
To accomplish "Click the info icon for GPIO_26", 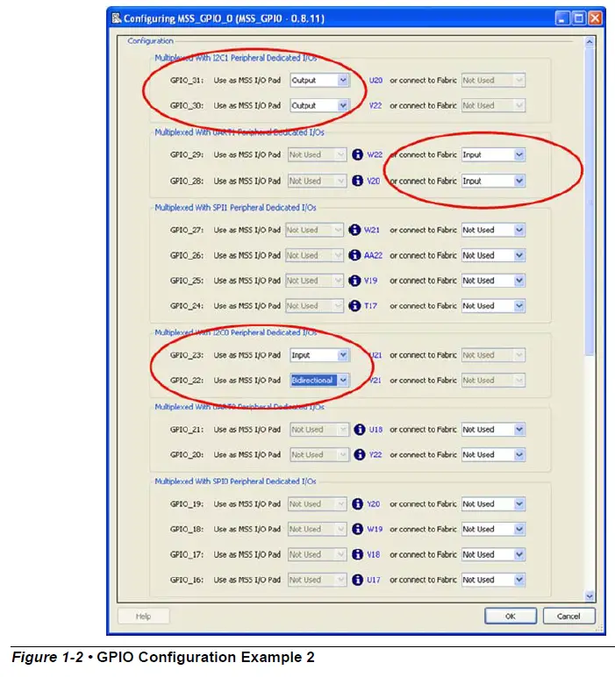I will (354, 255).
